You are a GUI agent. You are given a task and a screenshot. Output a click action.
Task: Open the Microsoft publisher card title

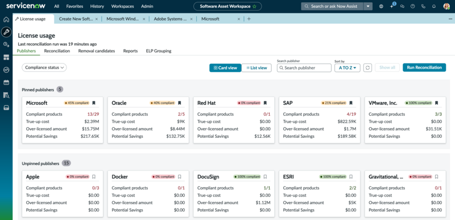pyautogui.click(x=36, y=103)
